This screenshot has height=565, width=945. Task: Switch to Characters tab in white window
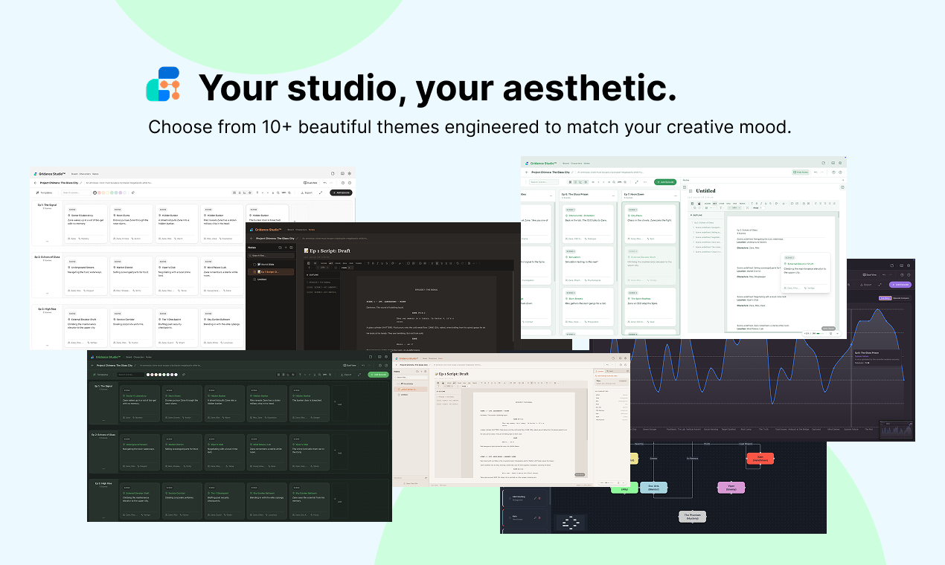pos(85,173)
